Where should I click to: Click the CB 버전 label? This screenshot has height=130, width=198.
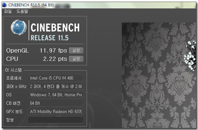[x=13, y=103]
